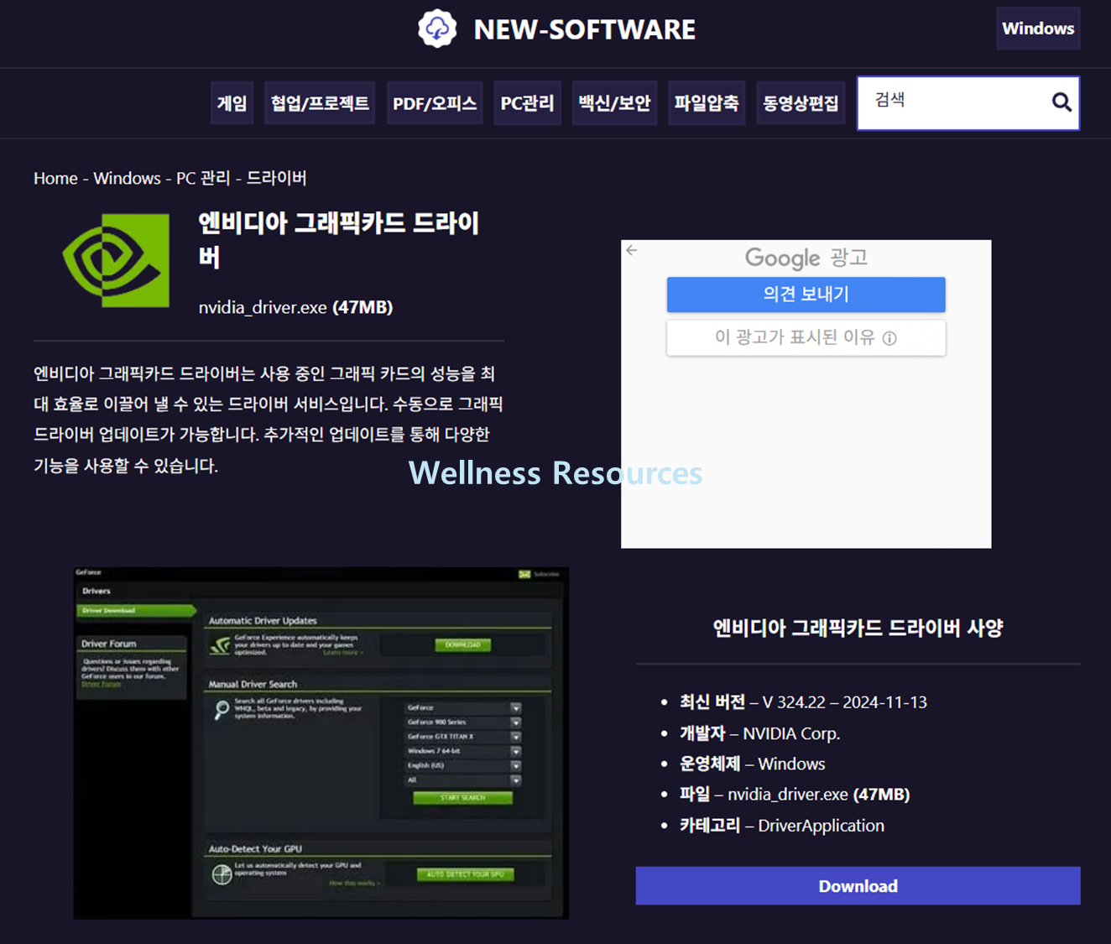Screen dimensions: 1111x944
Task: Open the 동영상편집 menu category
Action: pyautogui.click(x=801, y=103)
